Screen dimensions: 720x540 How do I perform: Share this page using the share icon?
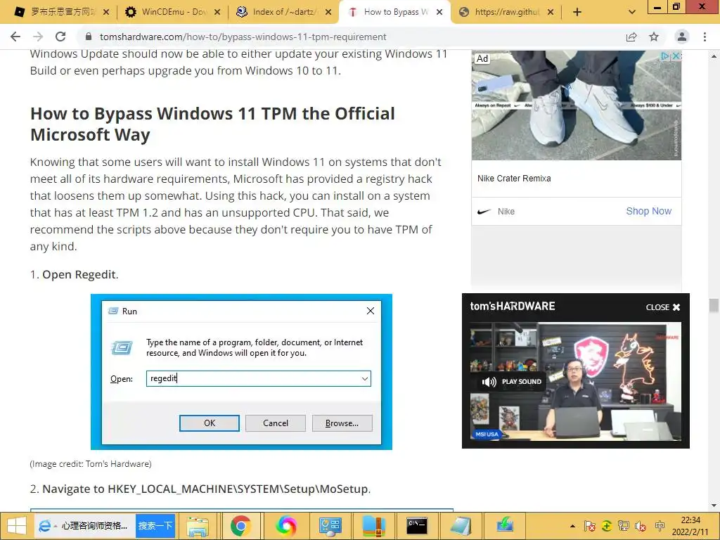(631, 37)
